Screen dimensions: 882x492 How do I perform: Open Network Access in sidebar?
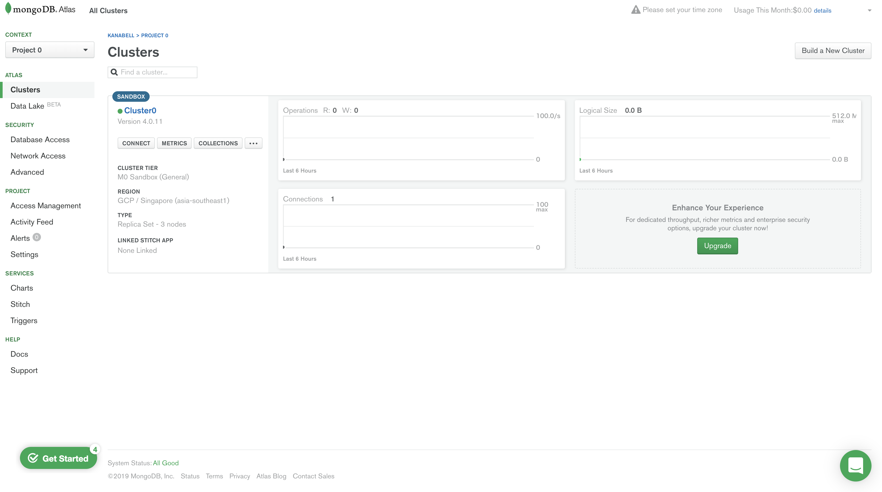[38, 156]
